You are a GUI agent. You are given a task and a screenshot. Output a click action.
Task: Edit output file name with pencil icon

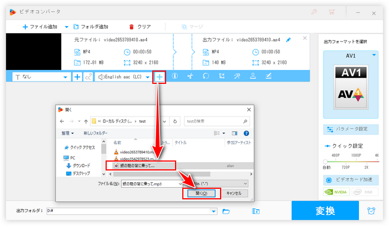[288, 39]
